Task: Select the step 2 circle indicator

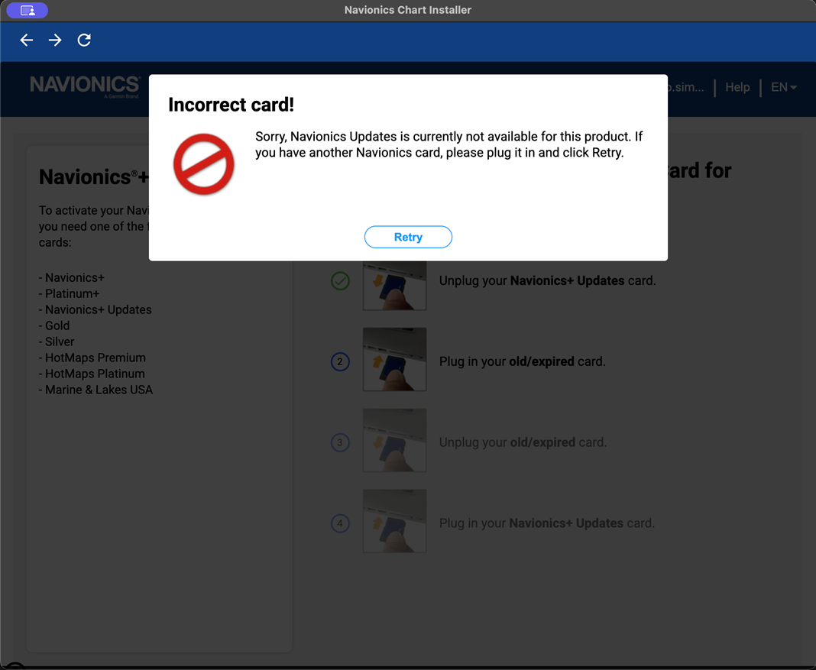Action: (x=340, y=361)
